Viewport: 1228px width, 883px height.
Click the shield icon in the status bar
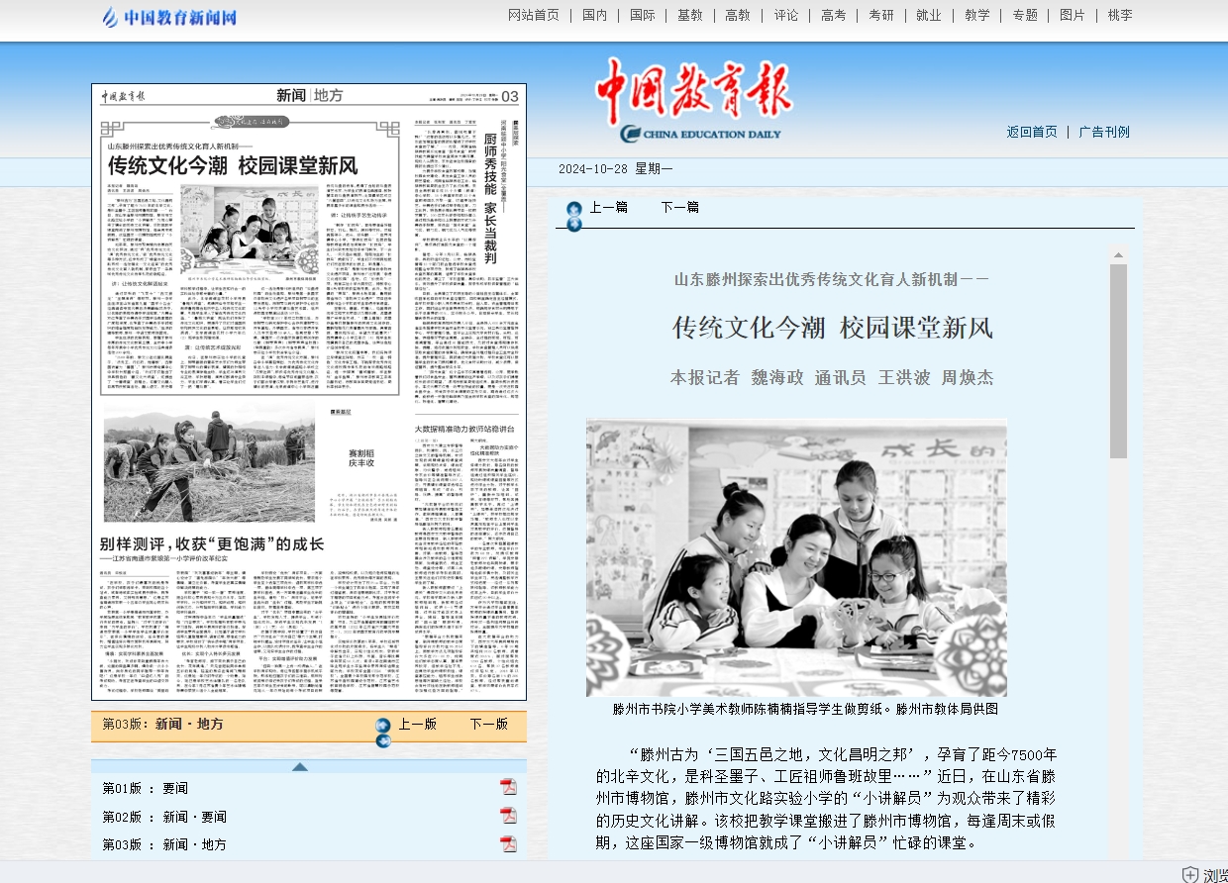(x=1190, y=875)
